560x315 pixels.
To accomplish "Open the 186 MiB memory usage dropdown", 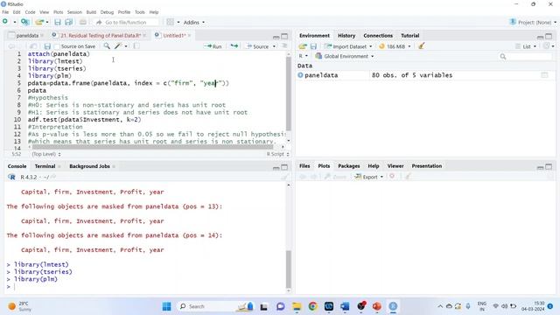I will click(395, 46).
